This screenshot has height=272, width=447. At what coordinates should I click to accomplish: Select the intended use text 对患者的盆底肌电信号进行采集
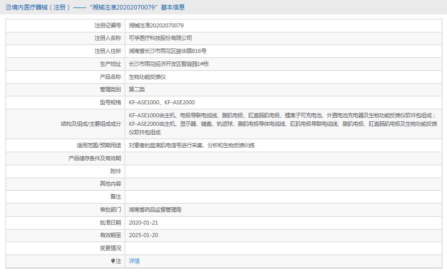point(192,145)
